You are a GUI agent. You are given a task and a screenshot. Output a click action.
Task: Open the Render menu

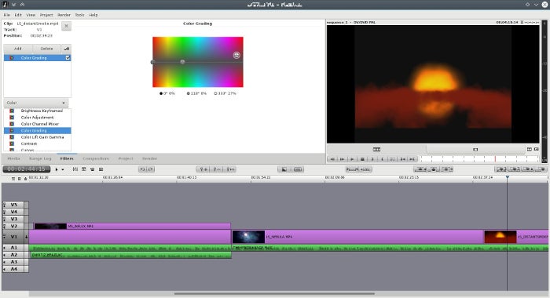(x=64, y=15)
